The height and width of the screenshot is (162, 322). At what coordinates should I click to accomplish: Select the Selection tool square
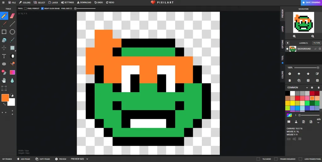click(13, 48)
